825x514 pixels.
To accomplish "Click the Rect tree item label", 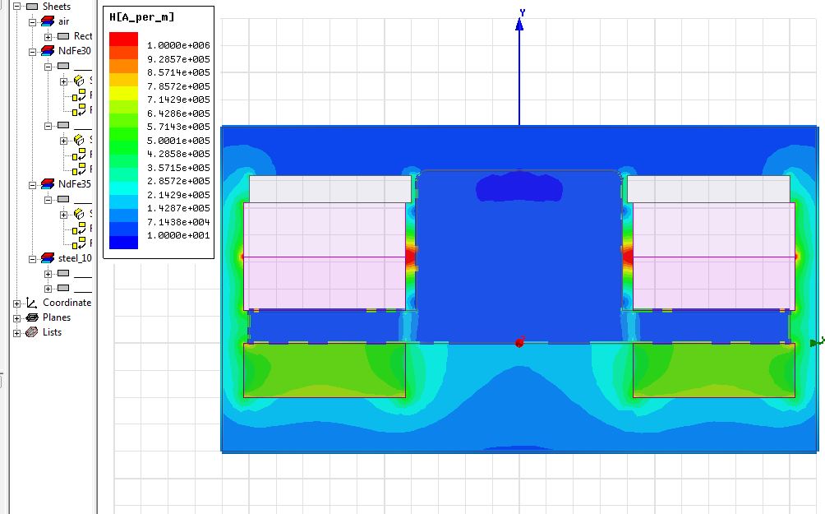I will [83, 36].
